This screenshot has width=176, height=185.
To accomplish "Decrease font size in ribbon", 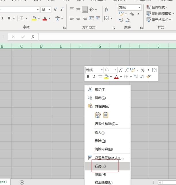I will tap(62, 10).
